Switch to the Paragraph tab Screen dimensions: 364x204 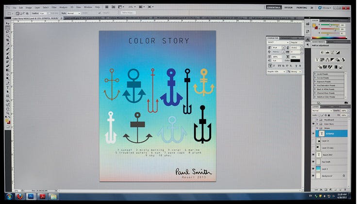[x=286, y=38]
